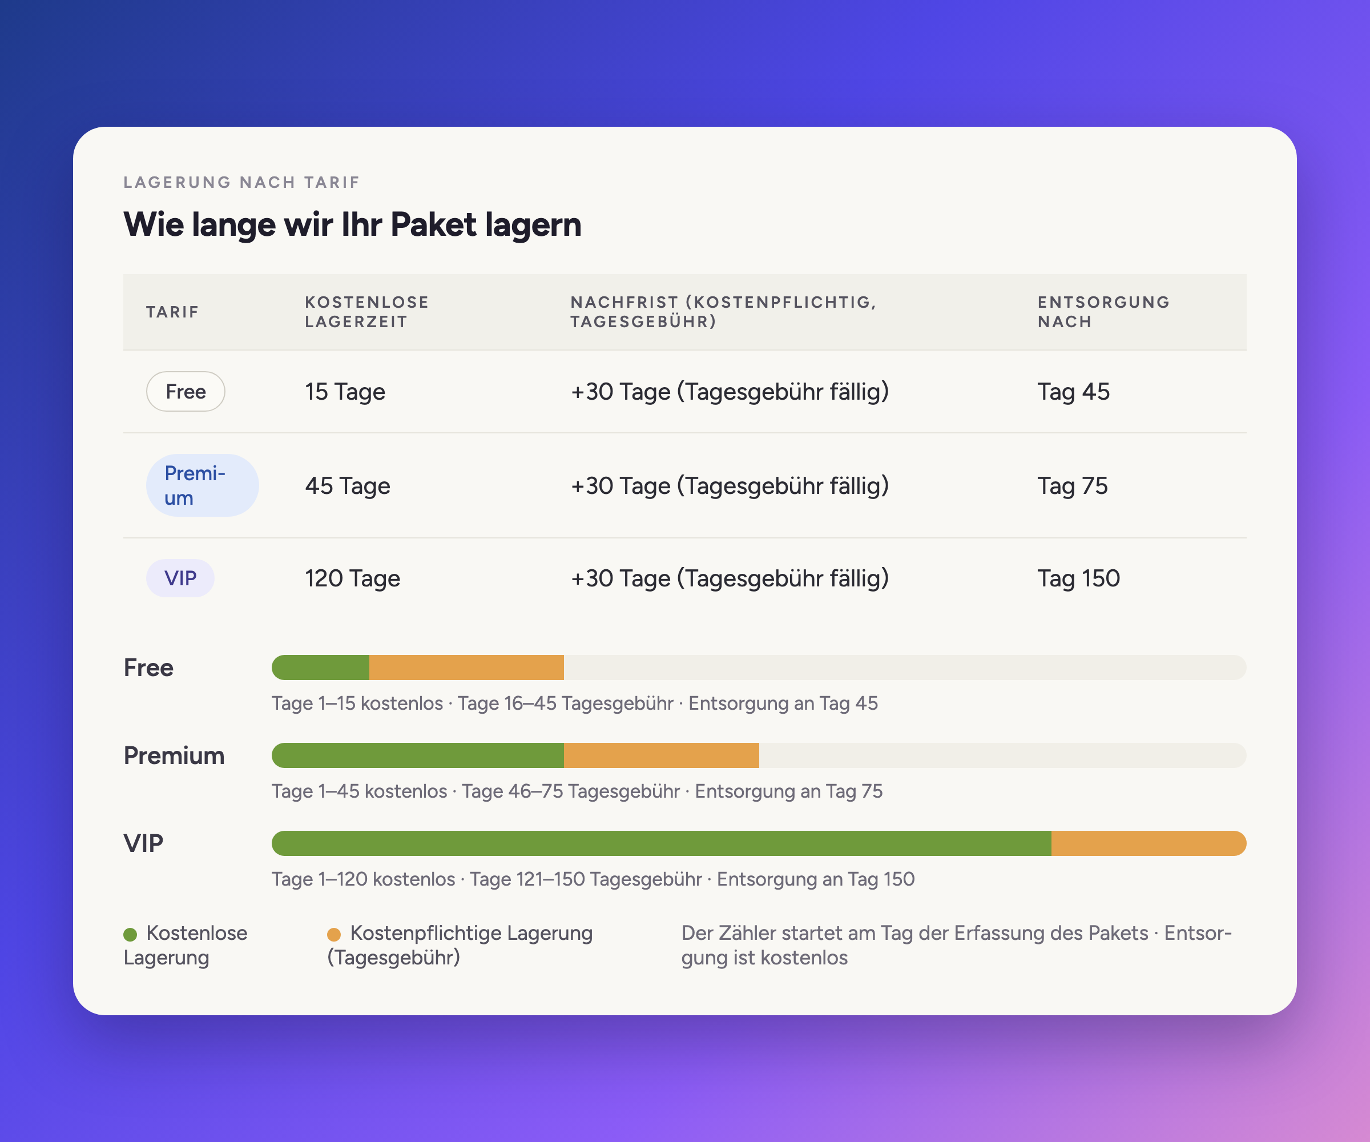Viewport: 1370px width, 1142px height.
Task: Click the '45 Tage' cell
Action: pyautogui.click(x=348, y=485)
